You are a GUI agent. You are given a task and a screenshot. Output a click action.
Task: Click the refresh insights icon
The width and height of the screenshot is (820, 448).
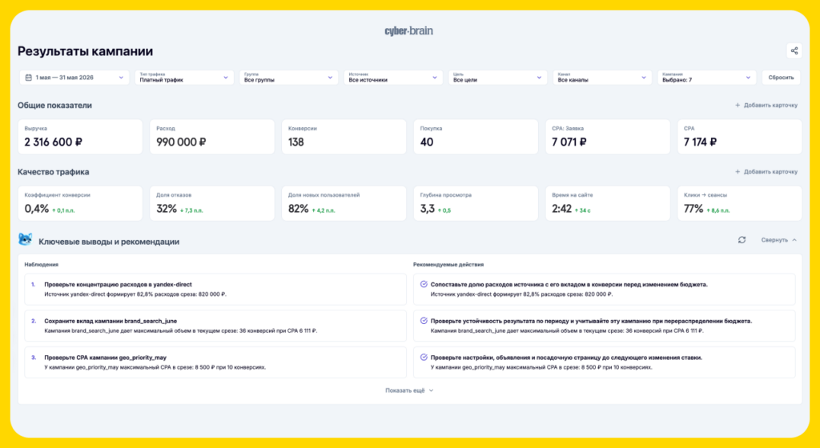point(742,240)
